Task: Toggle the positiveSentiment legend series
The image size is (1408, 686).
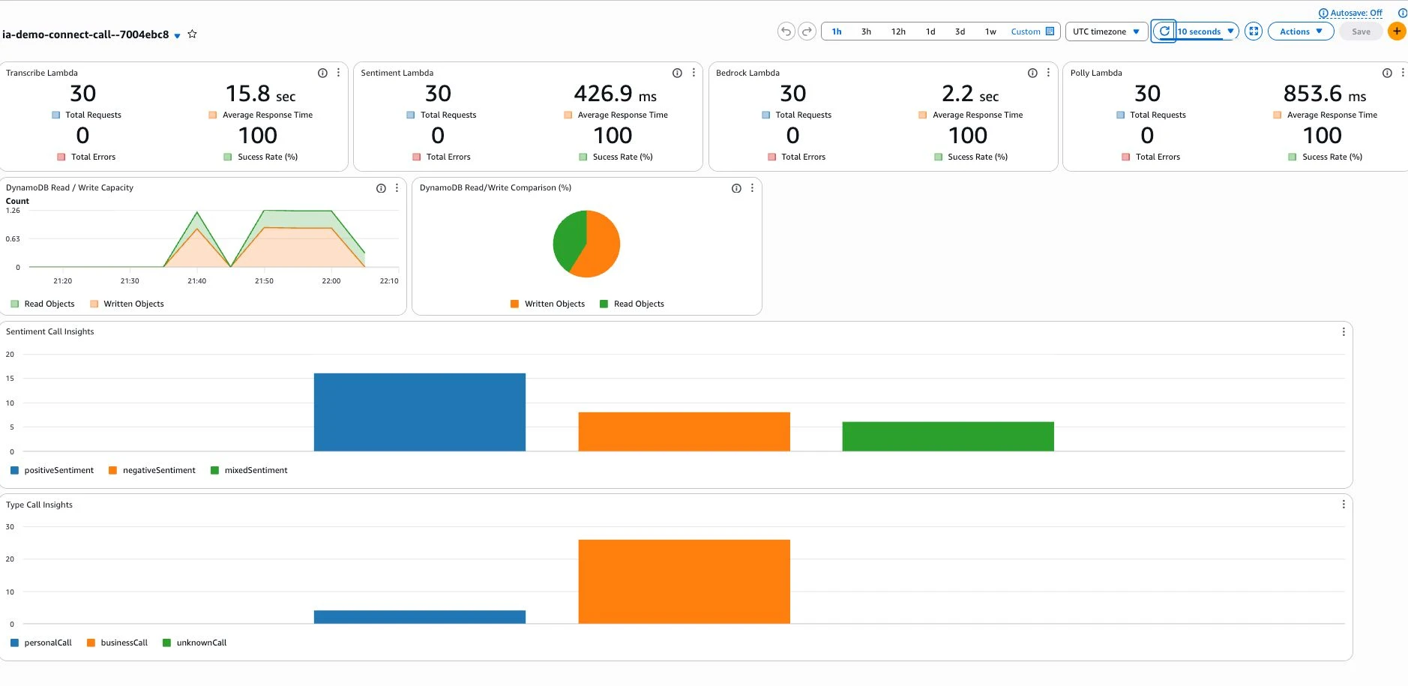Action: coord(52,470)
